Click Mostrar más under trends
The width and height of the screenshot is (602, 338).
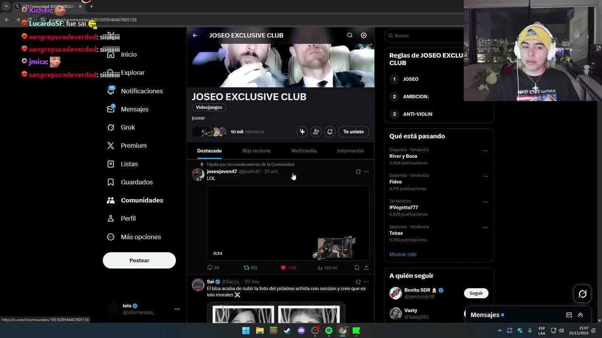[x=403, y=254]
